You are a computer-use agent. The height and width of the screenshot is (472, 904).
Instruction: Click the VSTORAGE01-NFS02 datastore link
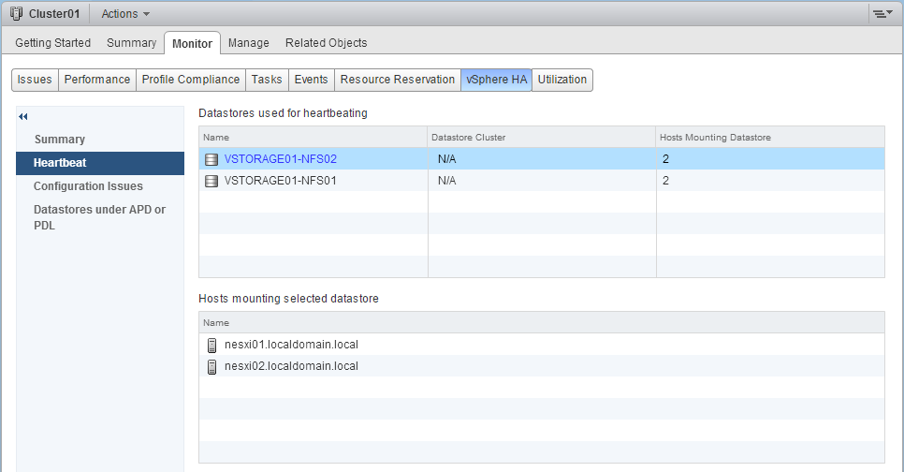281,159
